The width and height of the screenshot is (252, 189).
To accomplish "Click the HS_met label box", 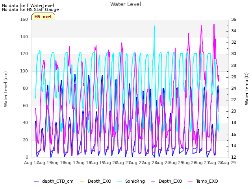I will (43, 17).
